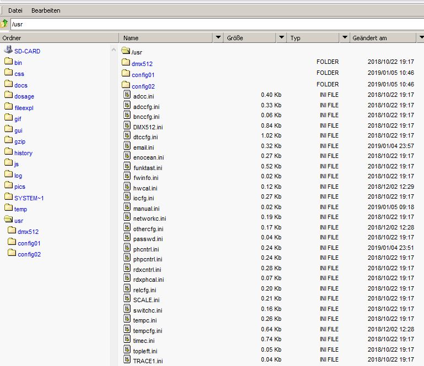Sort by the Geändert am column header
Screen dimensions: 424x366
383,38
